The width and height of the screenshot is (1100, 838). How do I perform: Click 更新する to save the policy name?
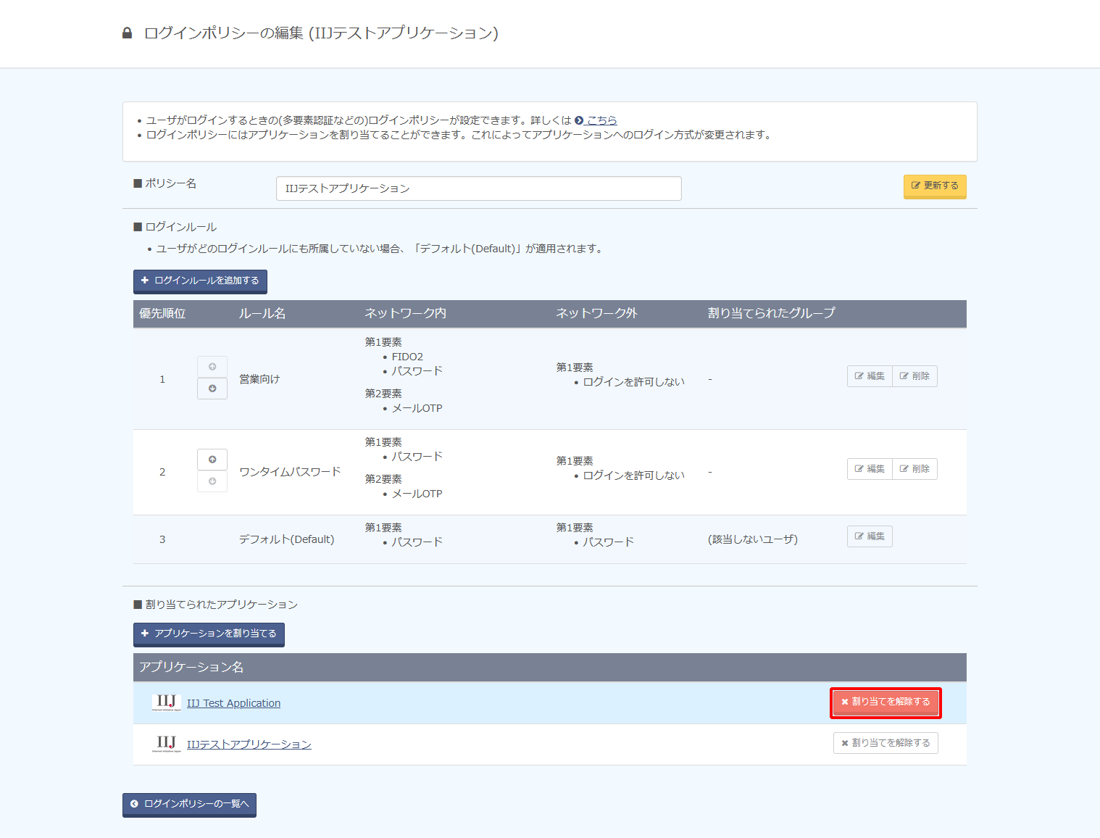pyautogui.click(x=935, y=186)
